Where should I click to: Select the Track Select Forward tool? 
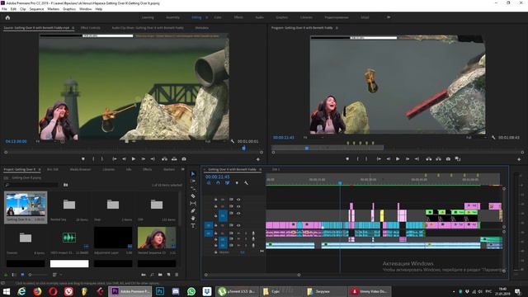coord(193,181)
